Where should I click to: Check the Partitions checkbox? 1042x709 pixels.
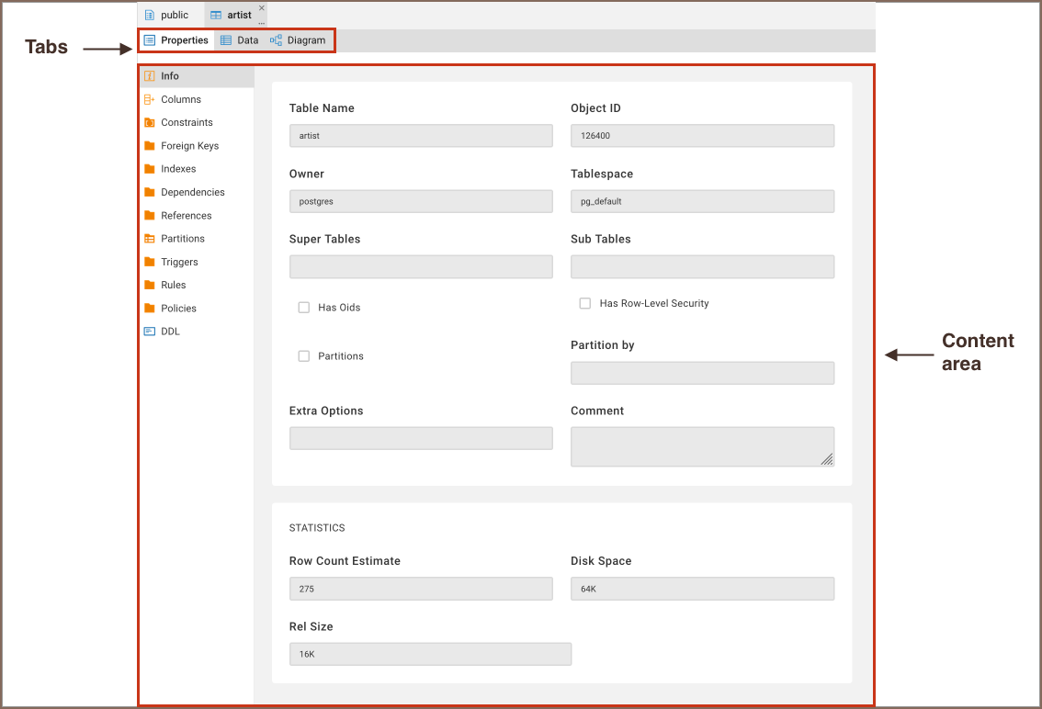(x=303, y=356)
